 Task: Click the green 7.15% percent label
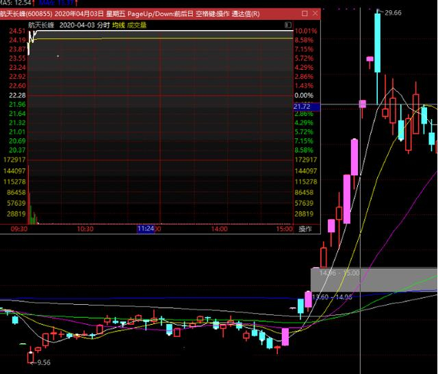(x=304, y=141)
